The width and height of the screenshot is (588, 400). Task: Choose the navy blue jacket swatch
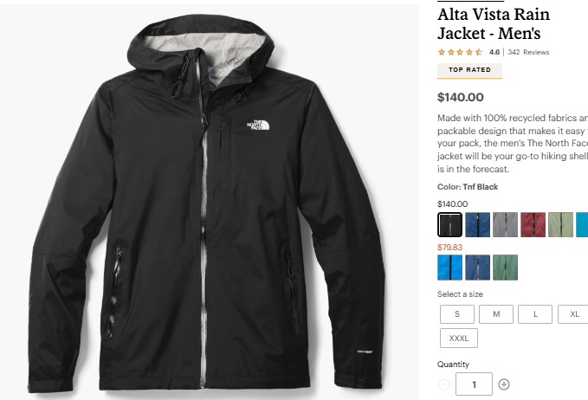tap(477, 224)
